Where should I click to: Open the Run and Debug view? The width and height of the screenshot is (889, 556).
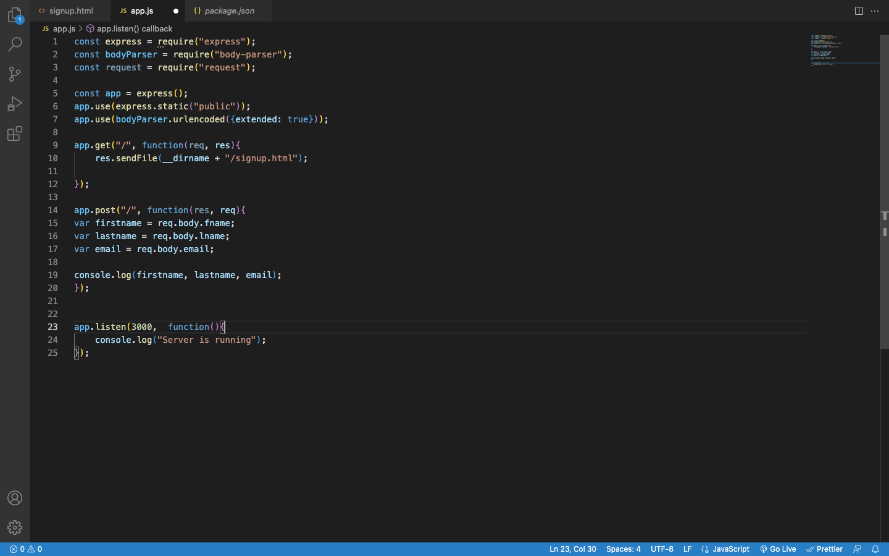[14, 104]
